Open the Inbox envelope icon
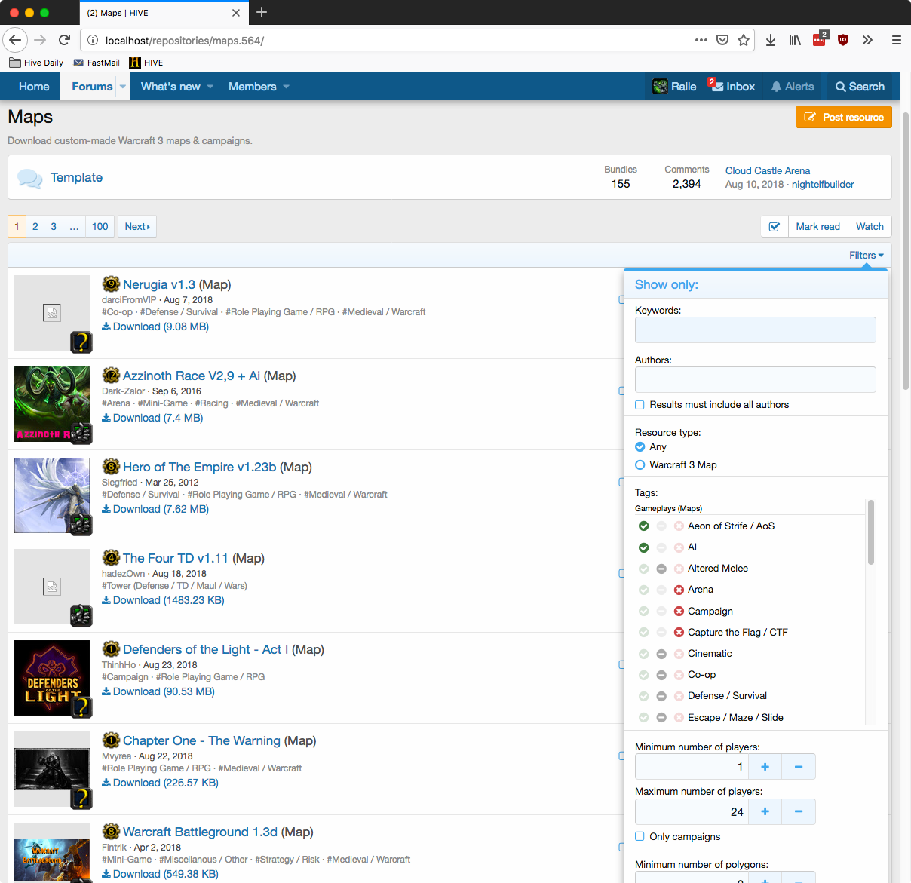911x883 pixels. [718, 87]
